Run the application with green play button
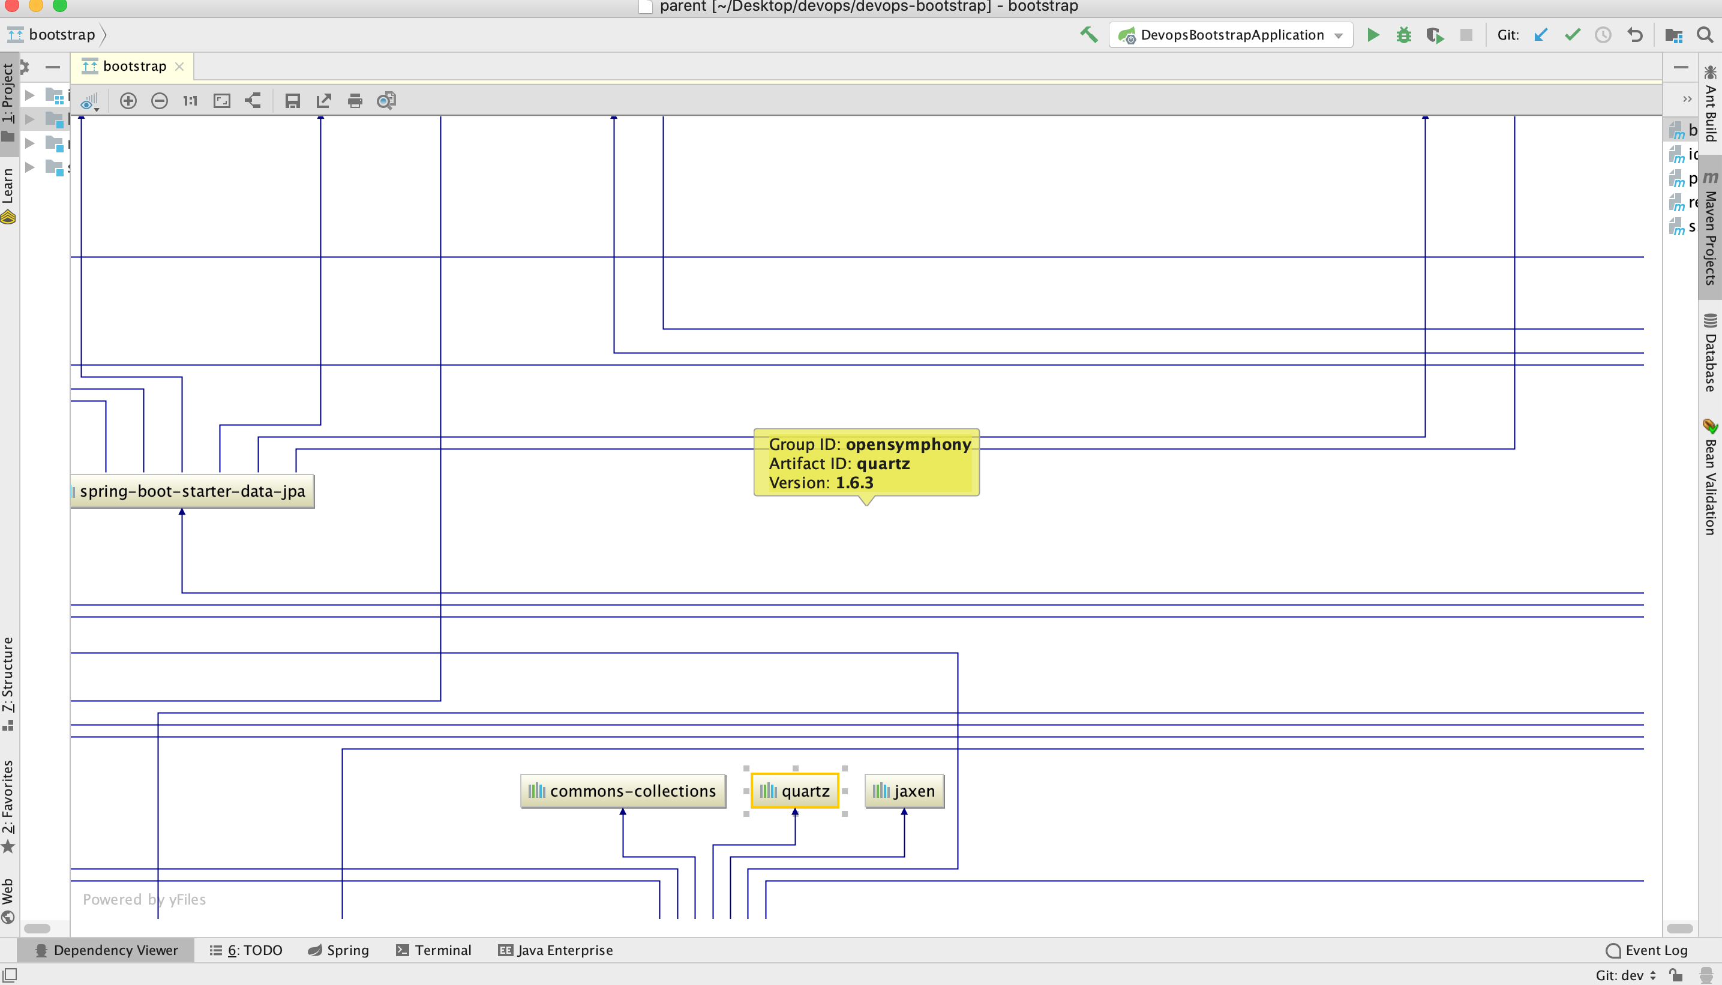1722x985 pixels. [x=1373, y=35]
